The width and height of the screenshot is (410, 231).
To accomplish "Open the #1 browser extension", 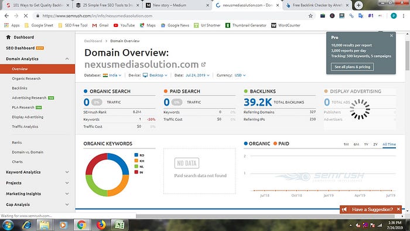I will (371, 16).
